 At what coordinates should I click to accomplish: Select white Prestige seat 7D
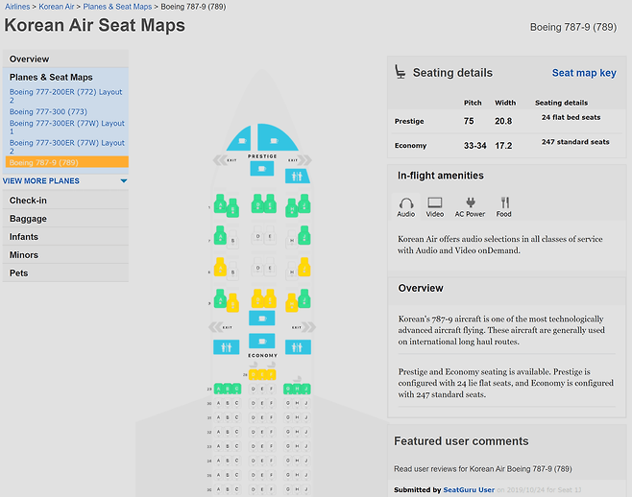[x=257, y=236]
